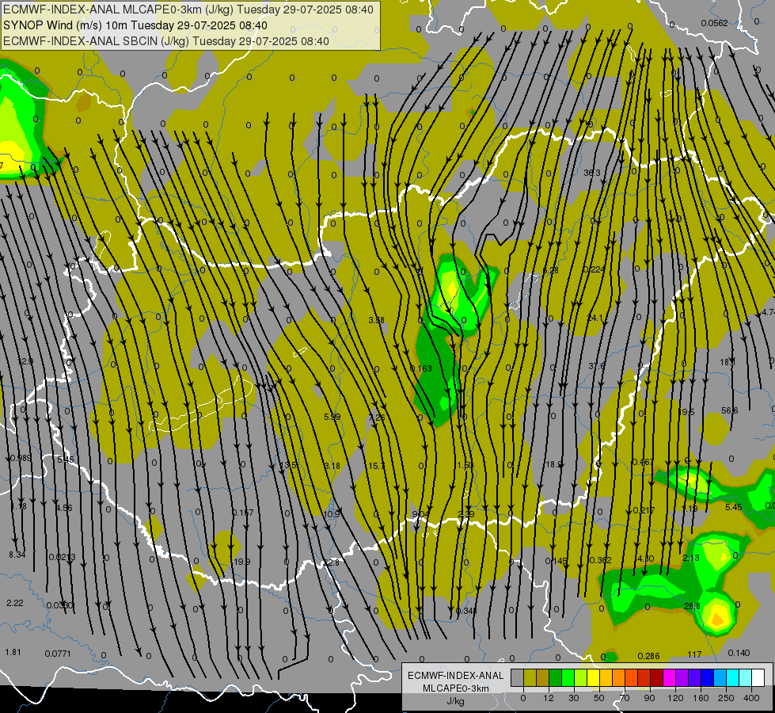775x713 pixels.
Task: Click the map value 2.39
Action: [x=466, y=514]
